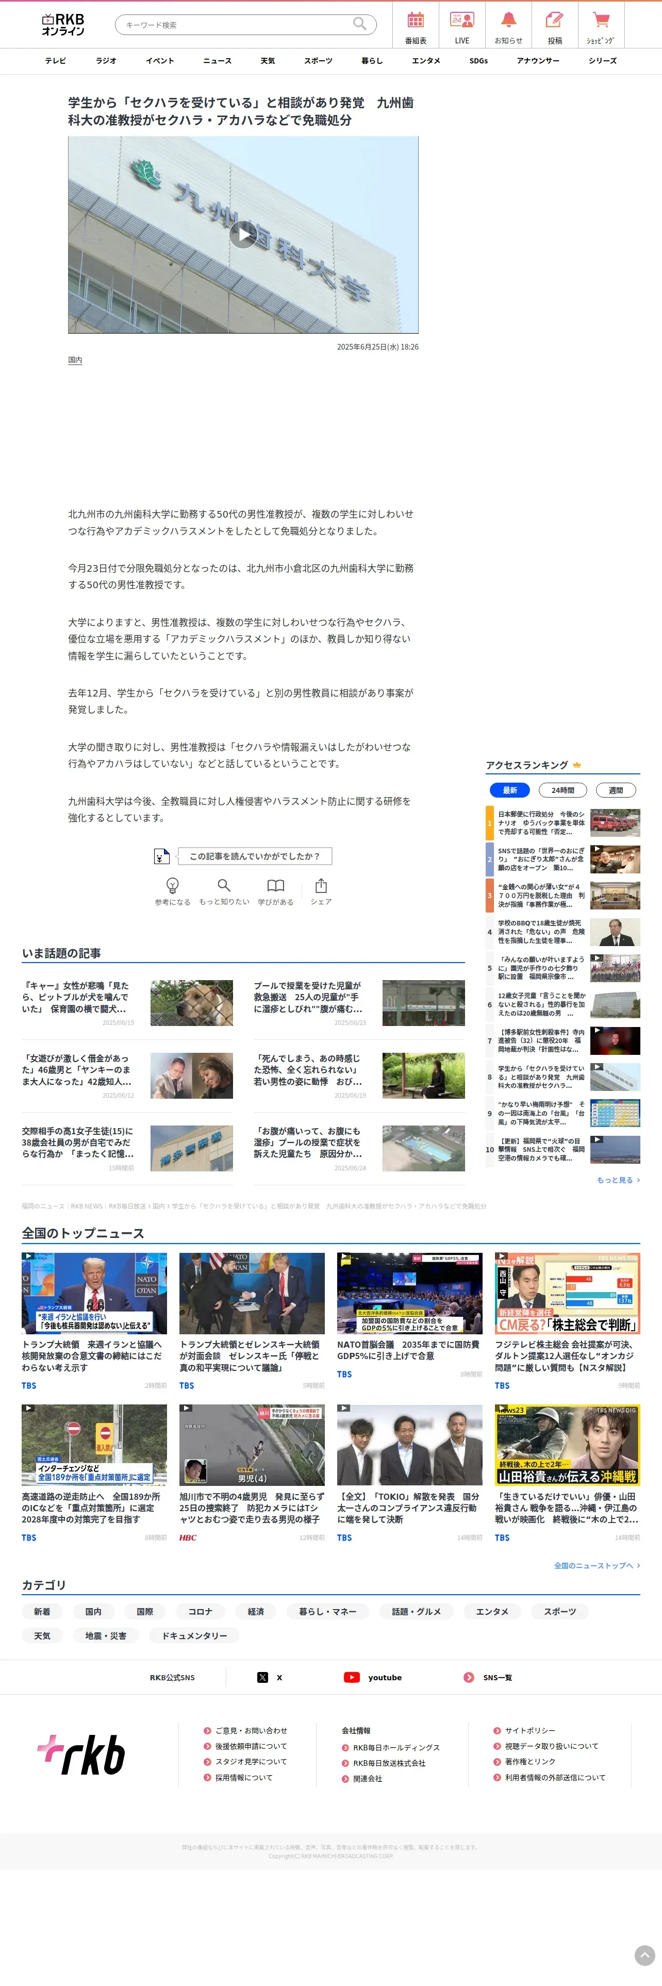Viewport: 662px width, 1986px height.
Task: Open ピットブル犬 article thumbnail
Action: point(191,1002)
